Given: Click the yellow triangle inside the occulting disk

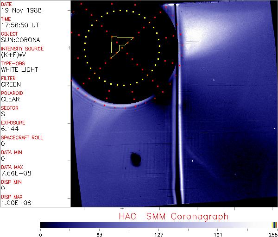Looking at the screenshot, I should tap(119, 45).
